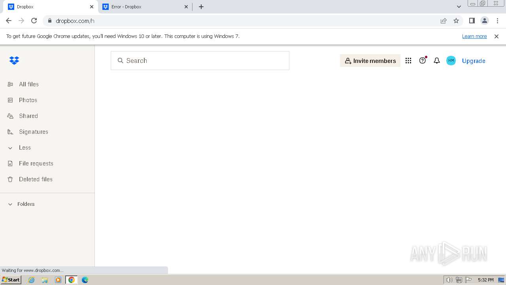Click the All files sidebar icon
The width and height of the screenshot is (506, 285).
10,84
